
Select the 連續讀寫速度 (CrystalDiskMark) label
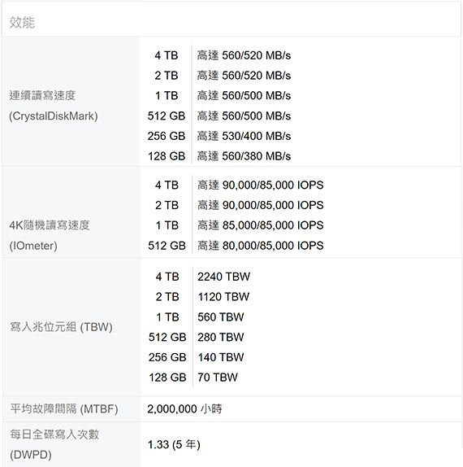point(54,106)
